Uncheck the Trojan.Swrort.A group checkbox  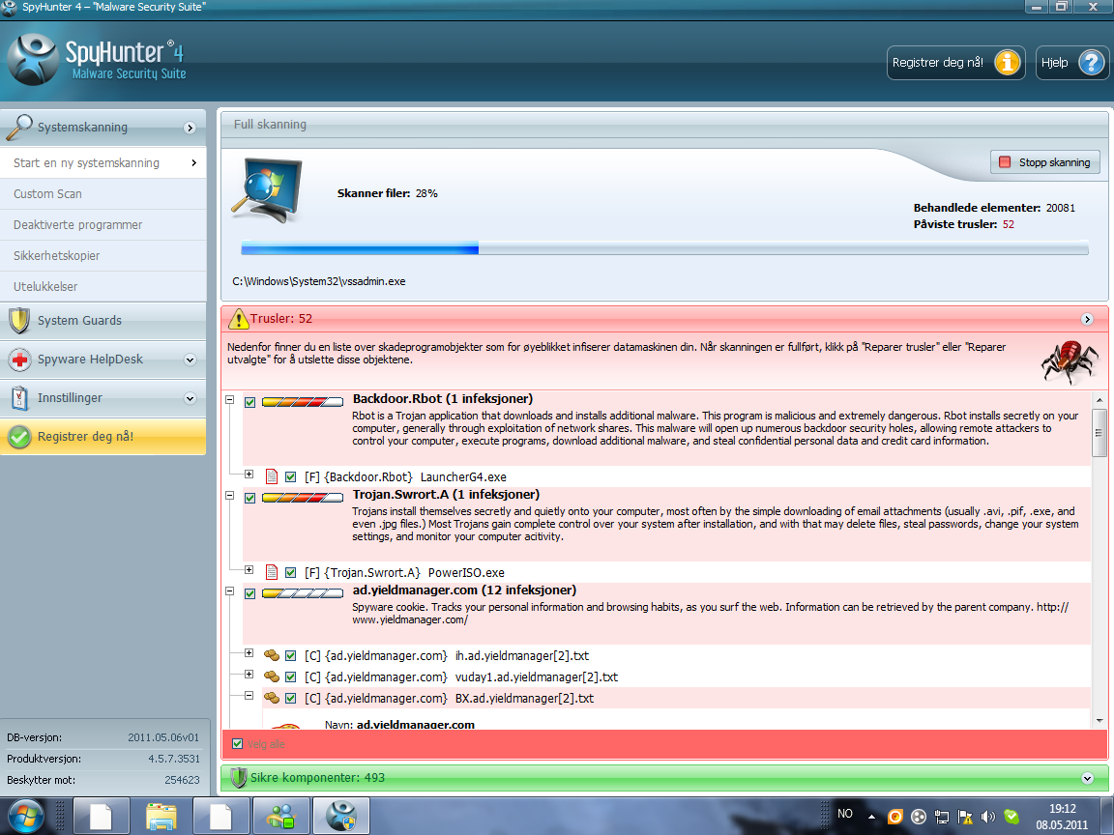250,498
